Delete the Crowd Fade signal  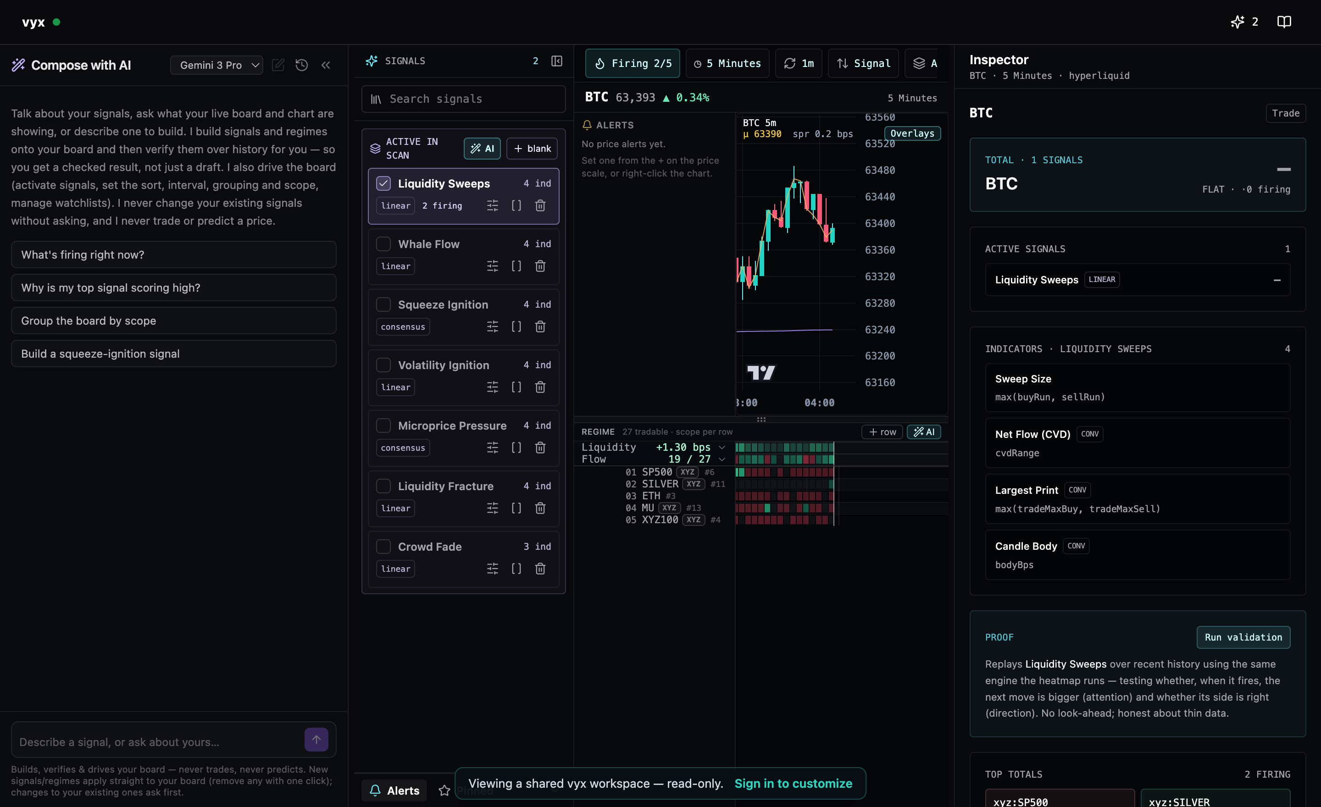click(x=540, y=569)
